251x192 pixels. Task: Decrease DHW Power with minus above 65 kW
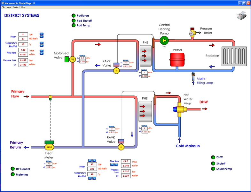[90, 161]
